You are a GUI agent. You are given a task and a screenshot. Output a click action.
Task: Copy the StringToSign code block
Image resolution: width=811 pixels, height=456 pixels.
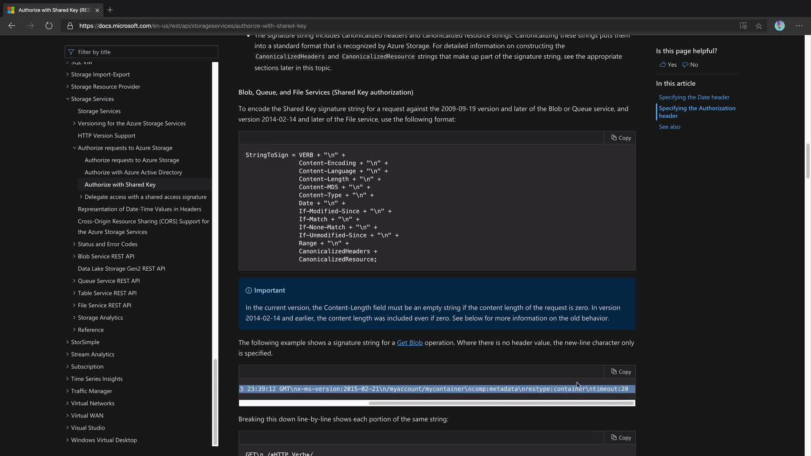pos(620,138)
